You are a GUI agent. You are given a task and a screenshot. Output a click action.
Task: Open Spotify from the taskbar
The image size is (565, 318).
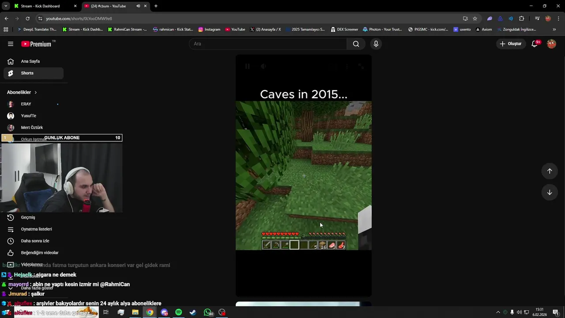click(x=178, y=312)
